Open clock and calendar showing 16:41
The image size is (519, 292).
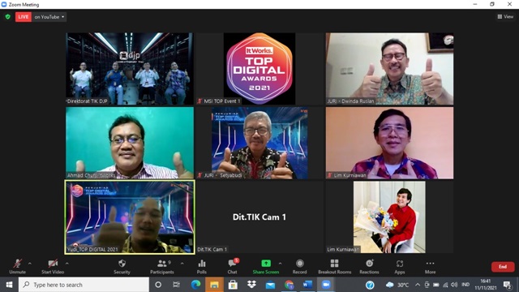486,285
